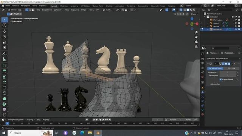Open the Keying dropdown in timeline

(31, 120)
